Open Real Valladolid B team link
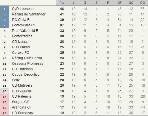The image size is (148, 116). tap(25, 31)
